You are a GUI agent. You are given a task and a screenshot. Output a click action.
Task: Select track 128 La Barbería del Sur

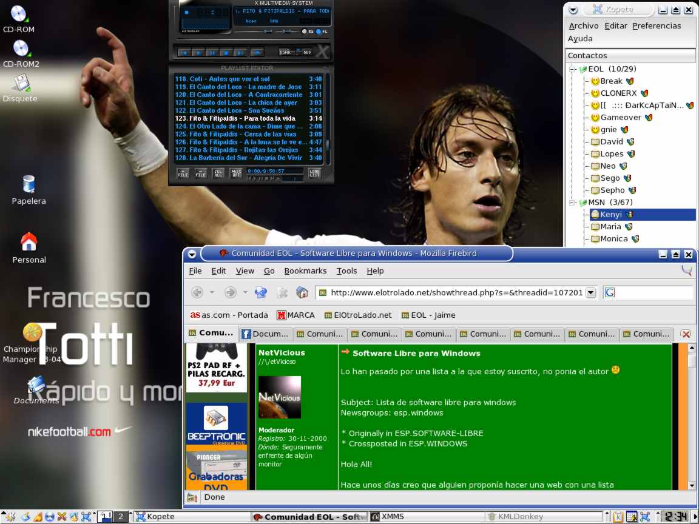click(248, 158)
